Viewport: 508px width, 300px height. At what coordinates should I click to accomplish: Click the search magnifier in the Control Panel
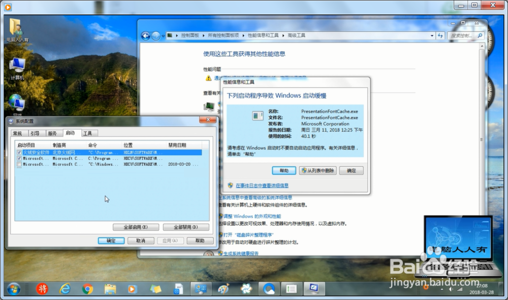tap(480, 35)
